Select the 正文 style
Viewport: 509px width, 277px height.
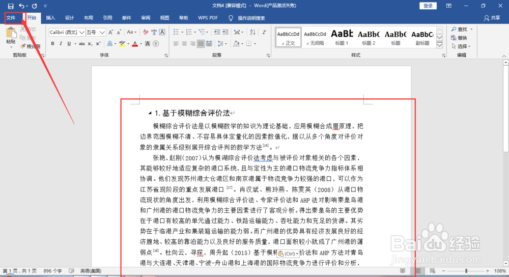[x=288, y=37]
